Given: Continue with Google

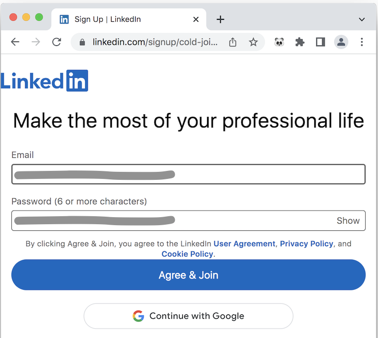Looking at the screenshot, I should pos(189,316).
